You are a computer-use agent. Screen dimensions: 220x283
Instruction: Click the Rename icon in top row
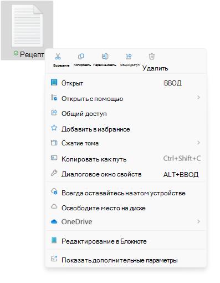pyautogui.click(x=105, y=56)
